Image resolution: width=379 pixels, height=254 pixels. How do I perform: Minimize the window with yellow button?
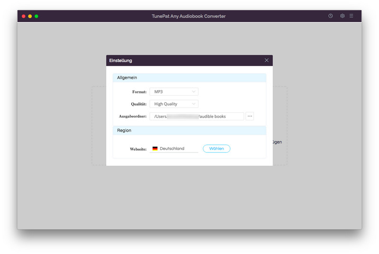click(30, 16)
